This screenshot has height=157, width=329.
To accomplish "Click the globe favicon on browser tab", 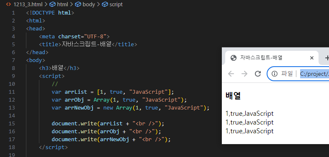I will pyautogui.click(x=233, y=57).
